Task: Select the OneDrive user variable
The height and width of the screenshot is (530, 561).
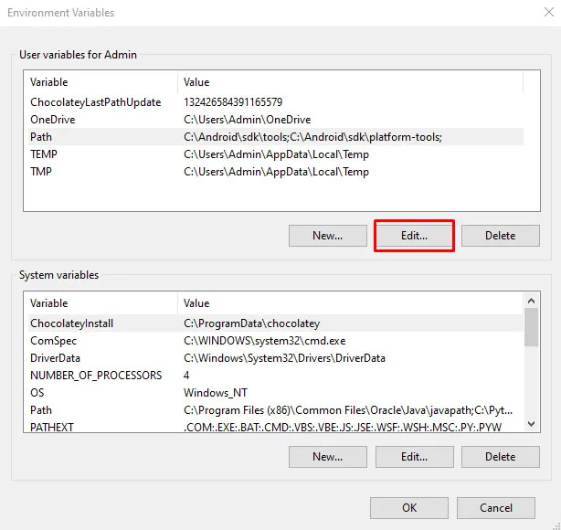Action: click(53, 120)
